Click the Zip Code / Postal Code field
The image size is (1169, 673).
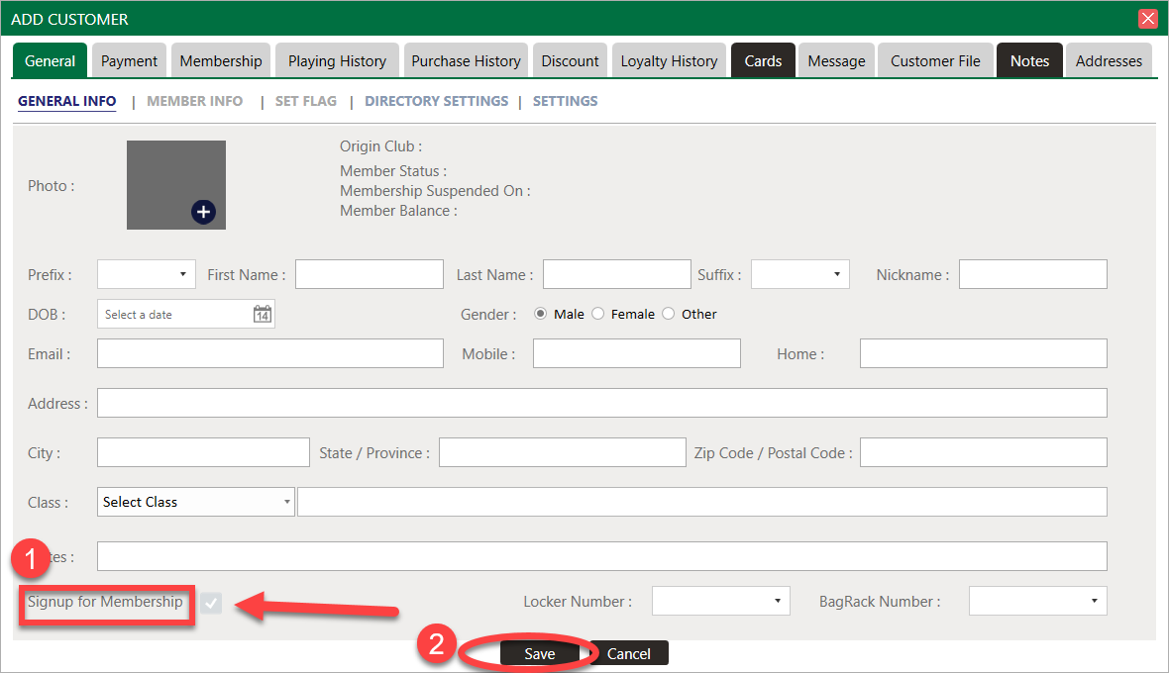[x=984, y=452]
